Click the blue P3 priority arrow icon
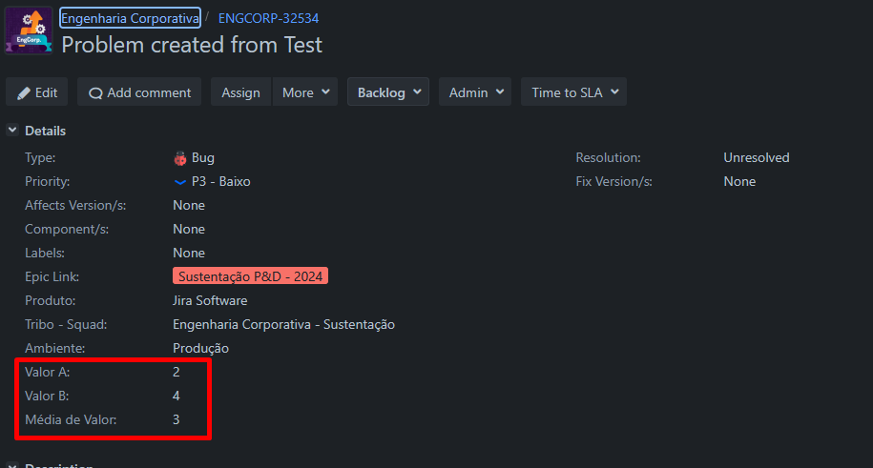 tap(179, 182)
